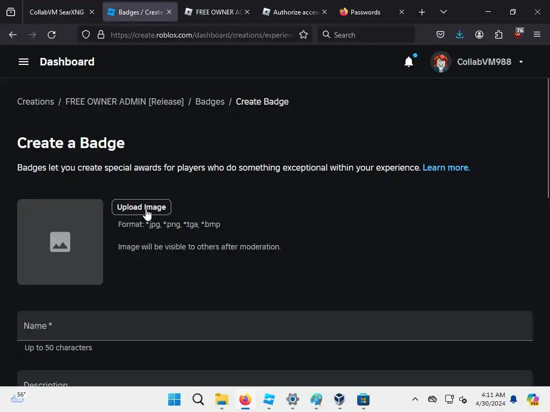Open the Firefox account icon
Screen dimensions: 550x412
[x=479, y=35]
